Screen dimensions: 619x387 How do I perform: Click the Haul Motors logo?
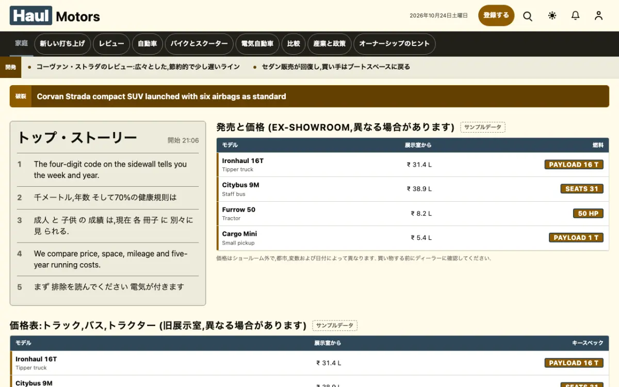coord(55,16)
